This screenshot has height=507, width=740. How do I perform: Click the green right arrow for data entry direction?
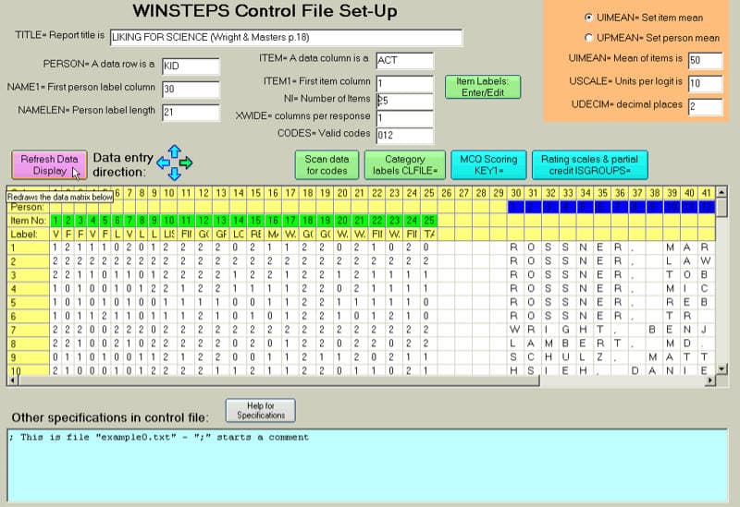click(x=187, y=163)
